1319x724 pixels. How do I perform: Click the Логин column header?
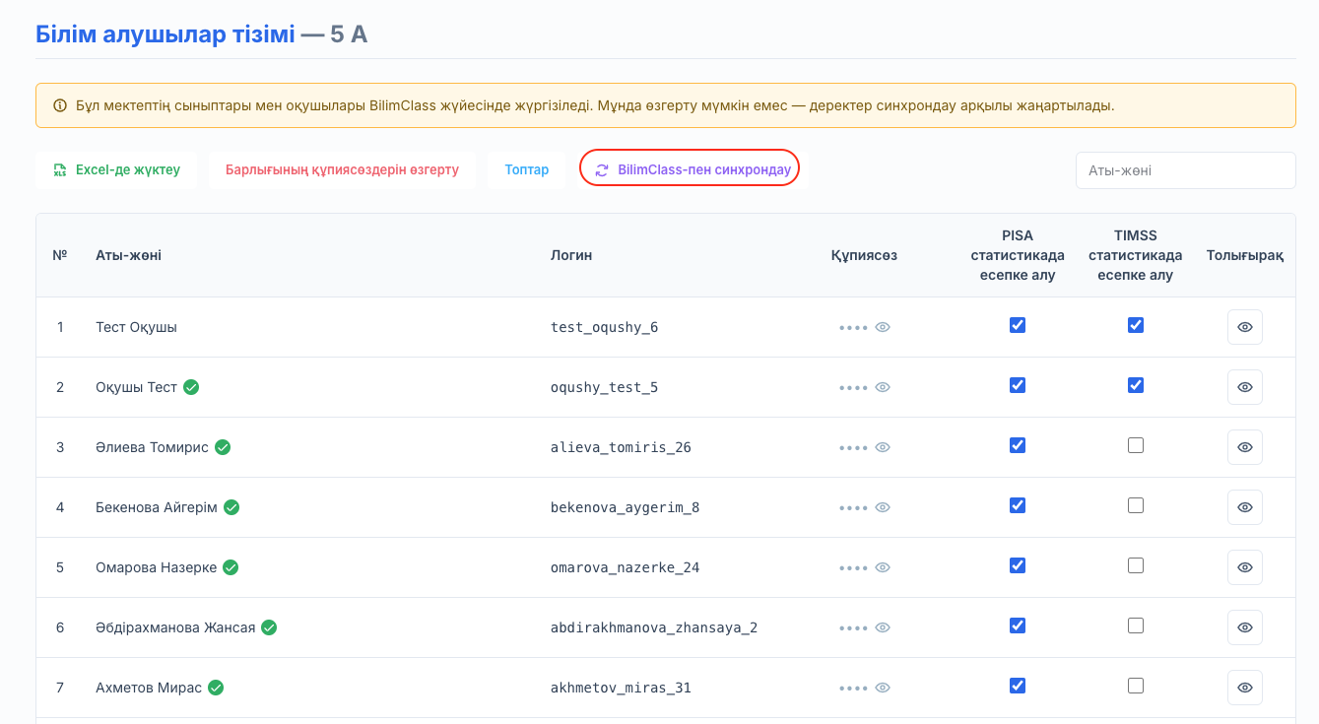coord(571,255)
